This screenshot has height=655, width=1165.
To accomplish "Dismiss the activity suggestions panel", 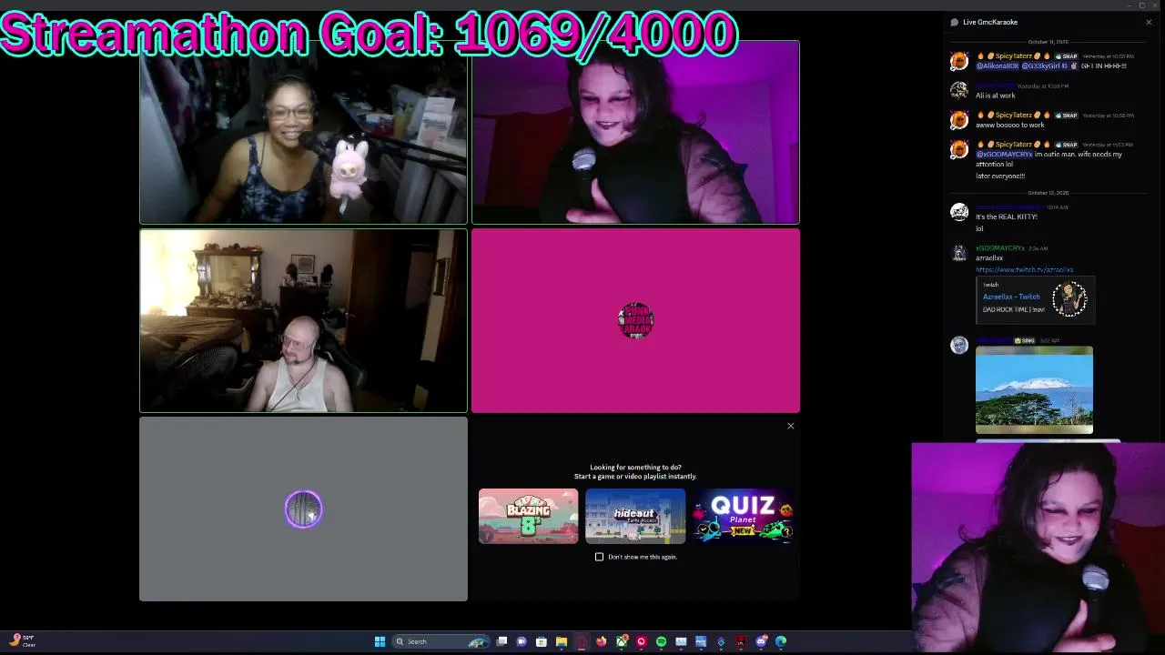I will pyautogui.click(x=790, y=426).
